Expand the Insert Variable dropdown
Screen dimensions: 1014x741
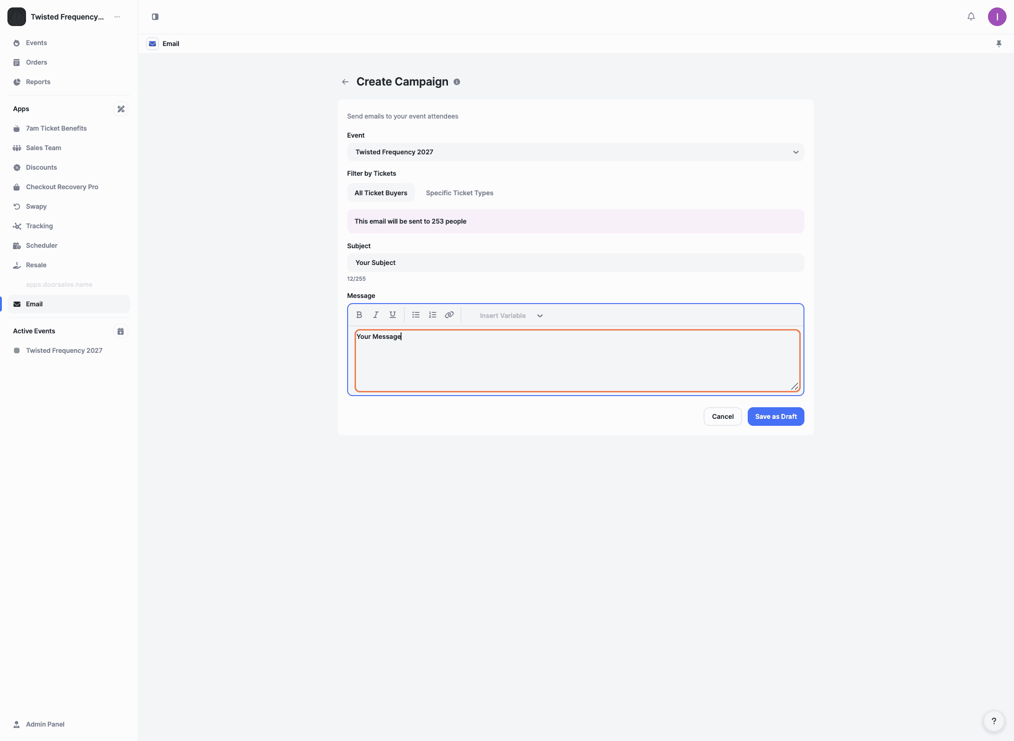tap(511, 316)
